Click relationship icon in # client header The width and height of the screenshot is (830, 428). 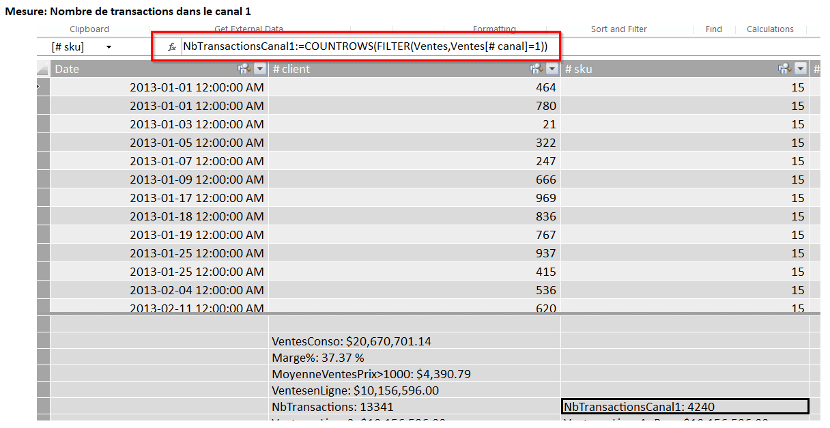click(536, 69)
